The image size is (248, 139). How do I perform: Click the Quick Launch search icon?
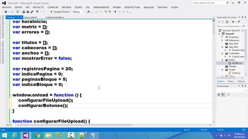pos(227,3)
